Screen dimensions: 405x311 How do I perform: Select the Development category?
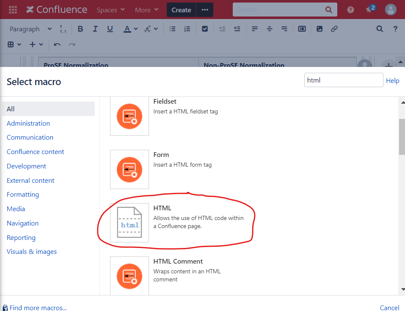coord(26,166)
